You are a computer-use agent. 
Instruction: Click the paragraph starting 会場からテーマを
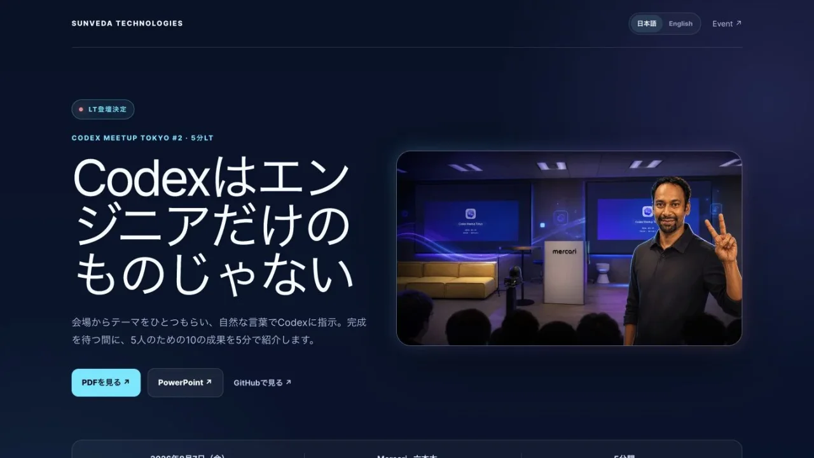pos(219,331)
